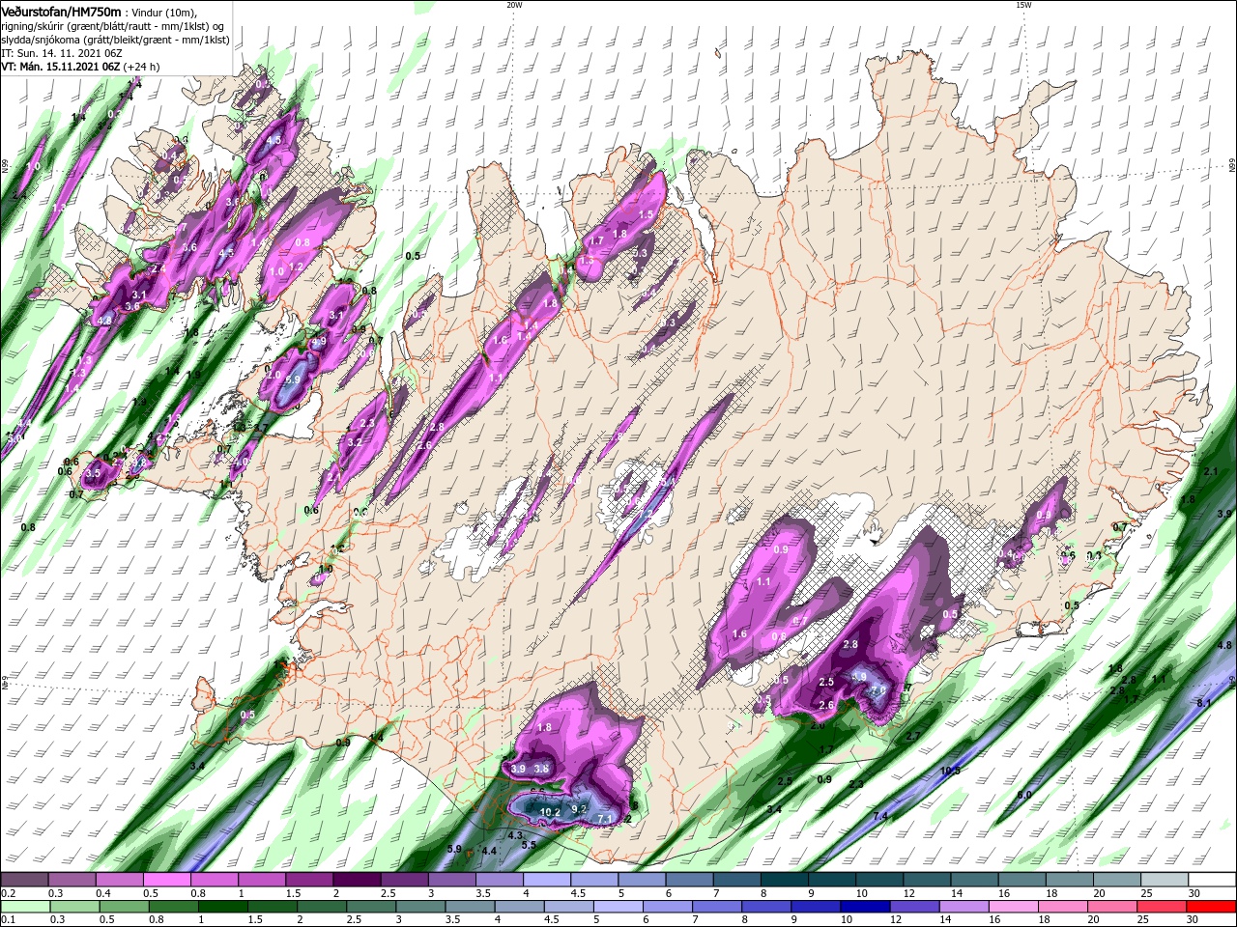Click the 7.1 precipitation value on south coast
This screenshot has height=927, width=1237.
[606, 819]
